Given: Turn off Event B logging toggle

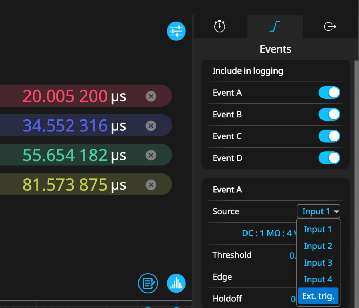Looking at the screenshot, I should click(x=329, y=115).
